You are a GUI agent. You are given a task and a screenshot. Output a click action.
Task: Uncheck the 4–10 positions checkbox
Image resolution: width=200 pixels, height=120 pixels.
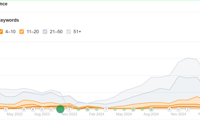(1, 31)
